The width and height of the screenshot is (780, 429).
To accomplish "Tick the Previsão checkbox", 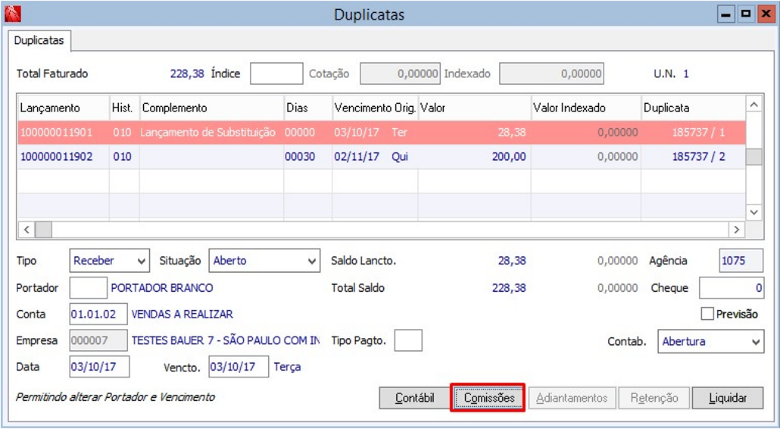I will pos(707,314).
